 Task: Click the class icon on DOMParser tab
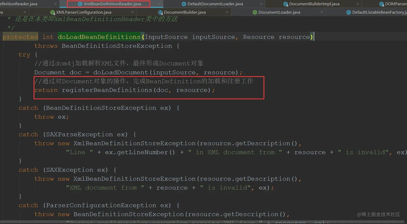click(x=381, y=4)
